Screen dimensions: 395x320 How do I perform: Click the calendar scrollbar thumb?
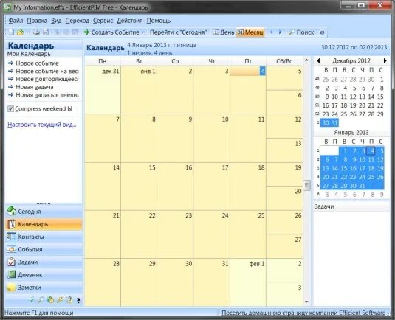click(306, 185)
